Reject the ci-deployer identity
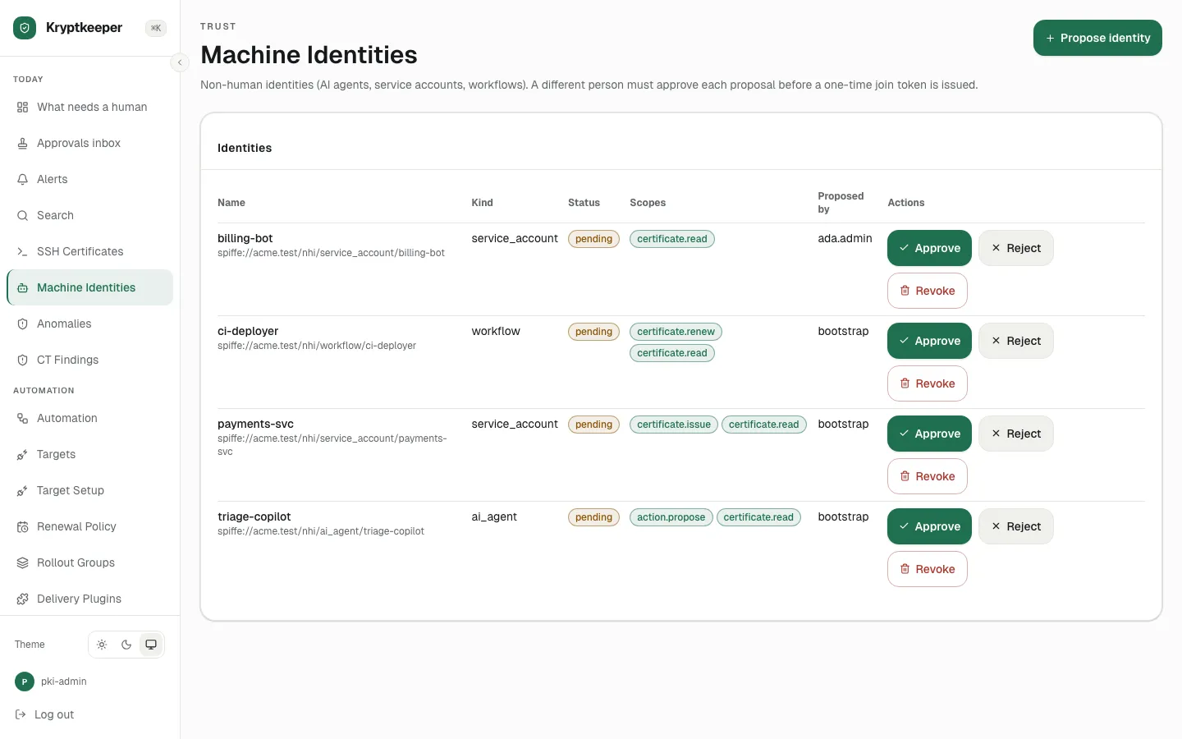This screenshot has width=1182, height=739. (x=1016, y=341)
